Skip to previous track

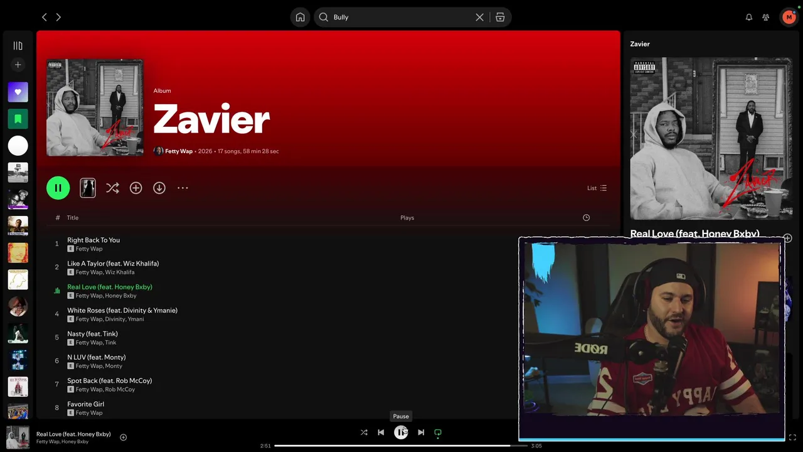click(x=381, y=433)
